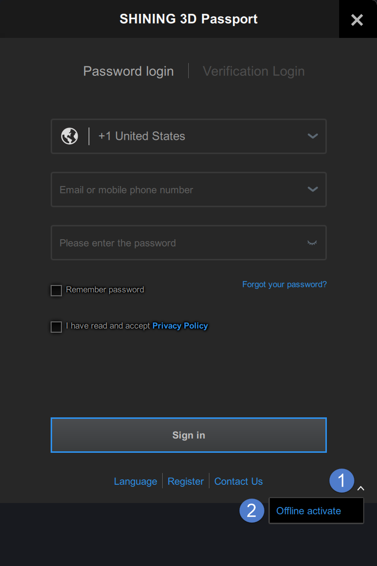The height and width of the screenshot is (566, 377).
Task: Click the blue number 2 callout badge
Action: [x=252, y=510]
